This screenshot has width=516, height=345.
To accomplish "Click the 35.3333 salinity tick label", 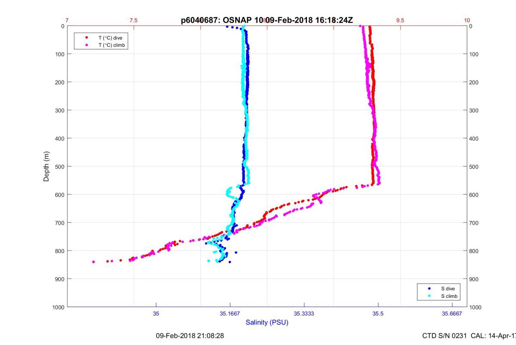I will tap(304, 314).
